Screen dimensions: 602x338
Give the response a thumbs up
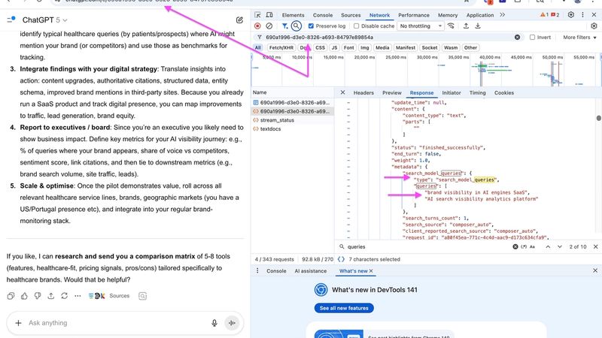[x=24, y=296]
